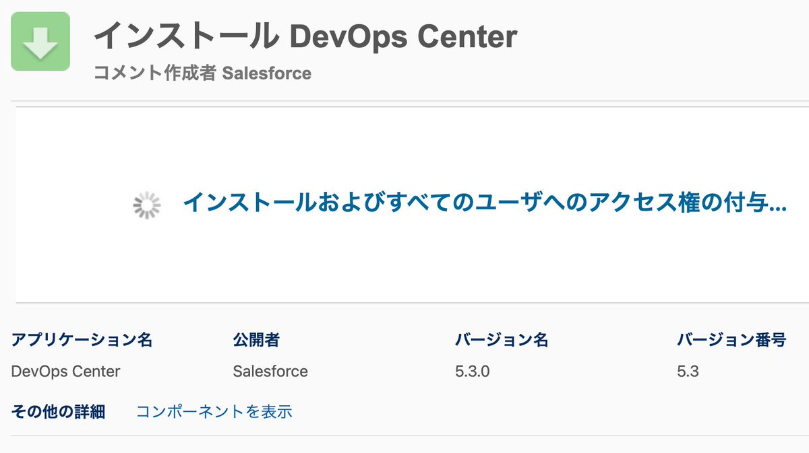Click the その他の詳細 label

(x=59, y=411)
